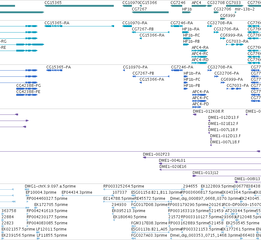The width and height of the screenshot is (261, 240).
Task: Click EST RP004083085.5prime
Action: pyautogui.click(x=47, y=223)
